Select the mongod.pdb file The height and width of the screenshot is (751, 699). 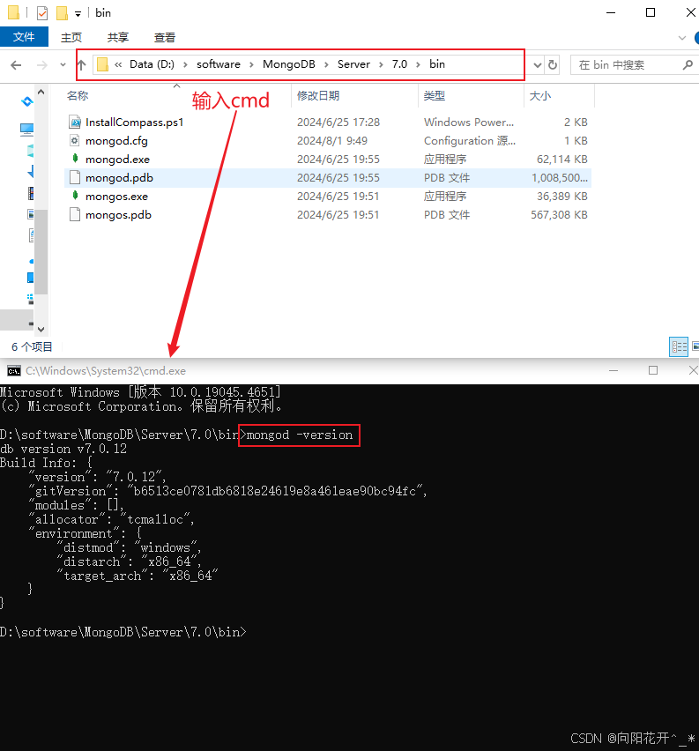point(119,178)
